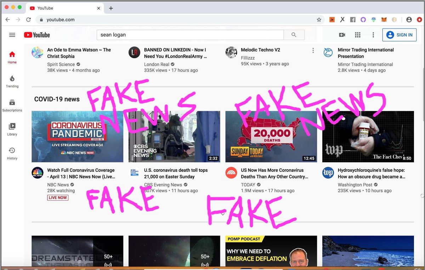
Task: Click the magnifier search button
Action: pyautogui.click(x=294, y=35)
